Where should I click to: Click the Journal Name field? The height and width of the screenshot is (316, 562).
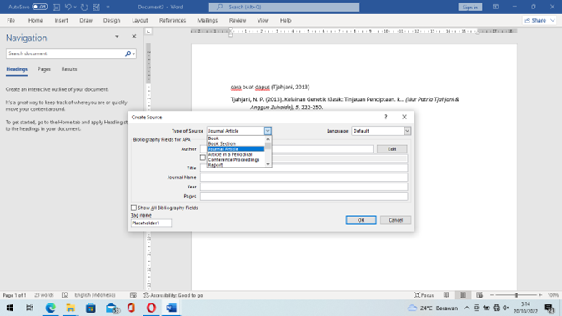(x=304, y=178)
